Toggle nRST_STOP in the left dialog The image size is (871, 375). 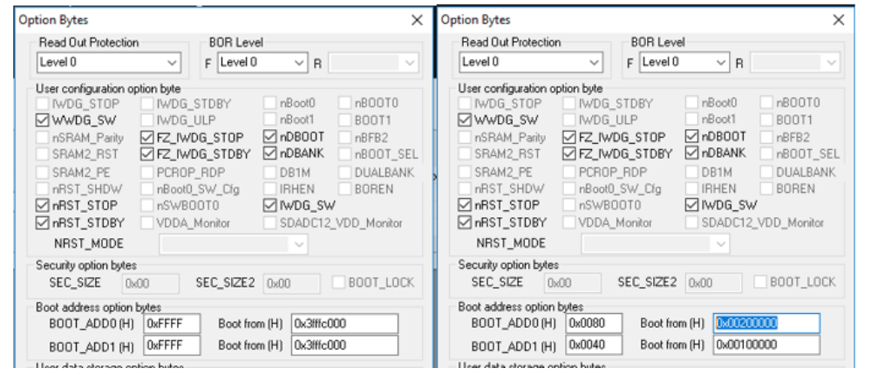[44, 205]
